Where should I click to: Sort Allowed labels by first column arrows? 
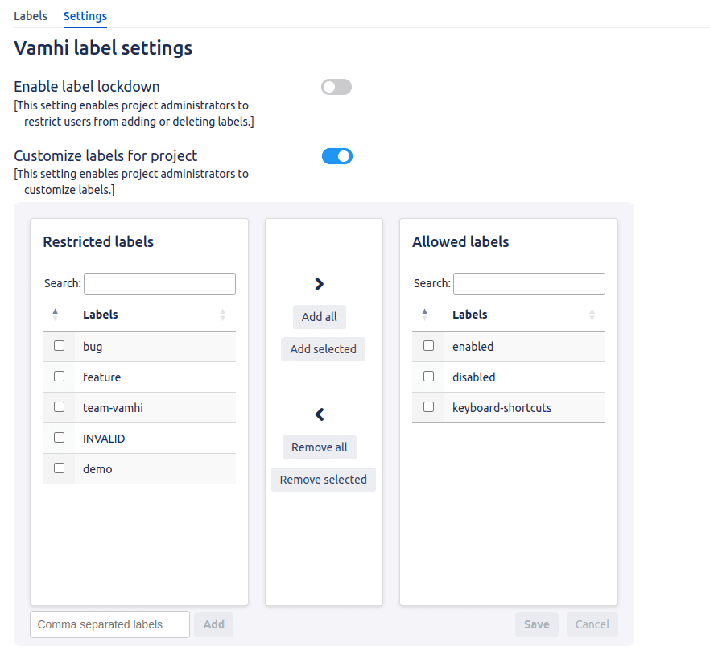click(x=425, y=315)
